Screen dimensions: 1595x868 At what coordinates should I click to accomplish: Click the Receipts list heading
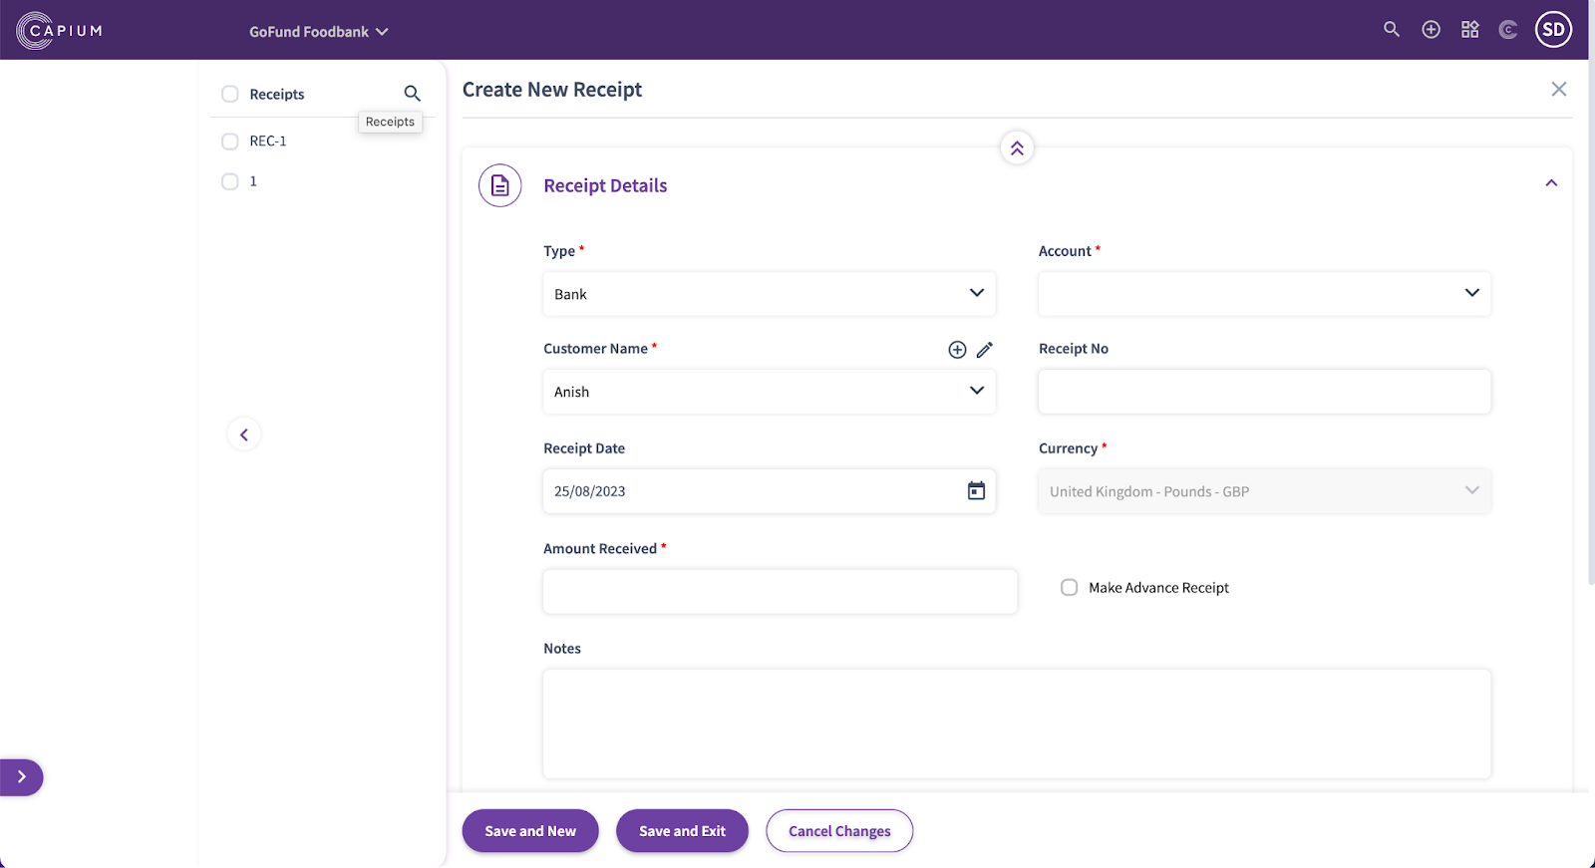click(277, 95)
